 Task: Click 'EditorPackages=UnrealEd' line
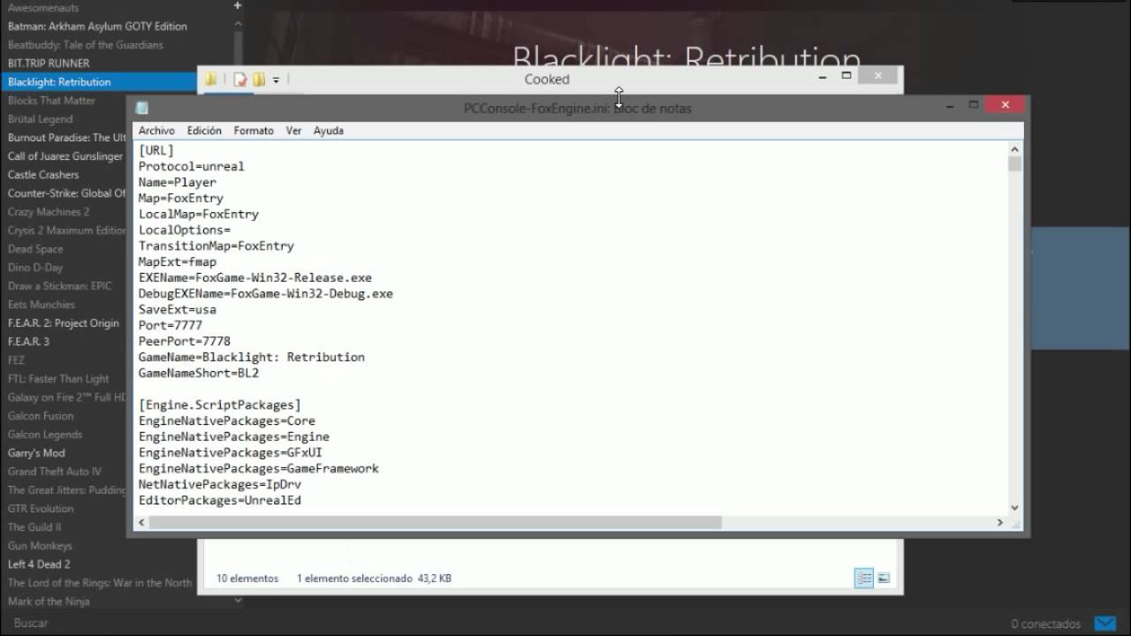pyautogui.click(x=220, y=500)
